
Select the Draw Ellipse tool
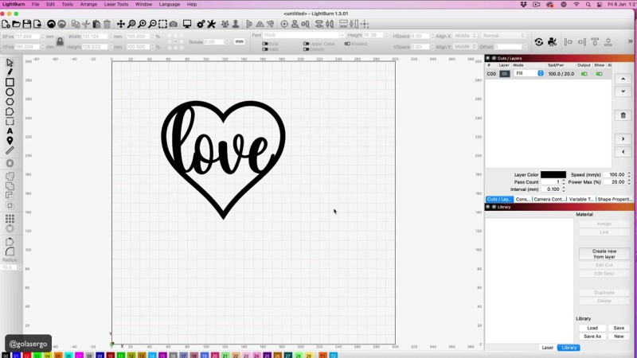pos(10,92)
